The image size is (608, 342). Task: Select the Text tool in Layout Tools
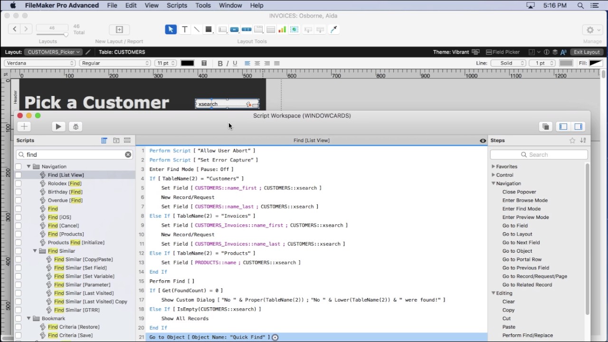pos(185,29)
